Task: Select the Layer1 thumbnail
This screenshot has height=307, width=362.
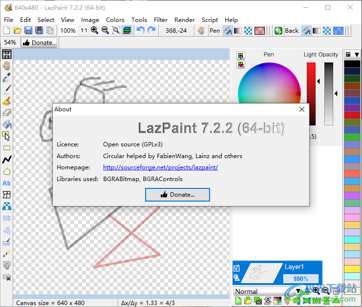Action: (263, 273)
